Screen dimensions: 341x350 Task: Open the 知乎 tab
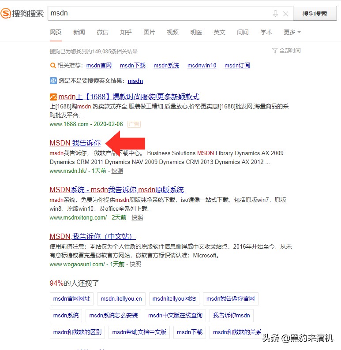coord(126,32)
